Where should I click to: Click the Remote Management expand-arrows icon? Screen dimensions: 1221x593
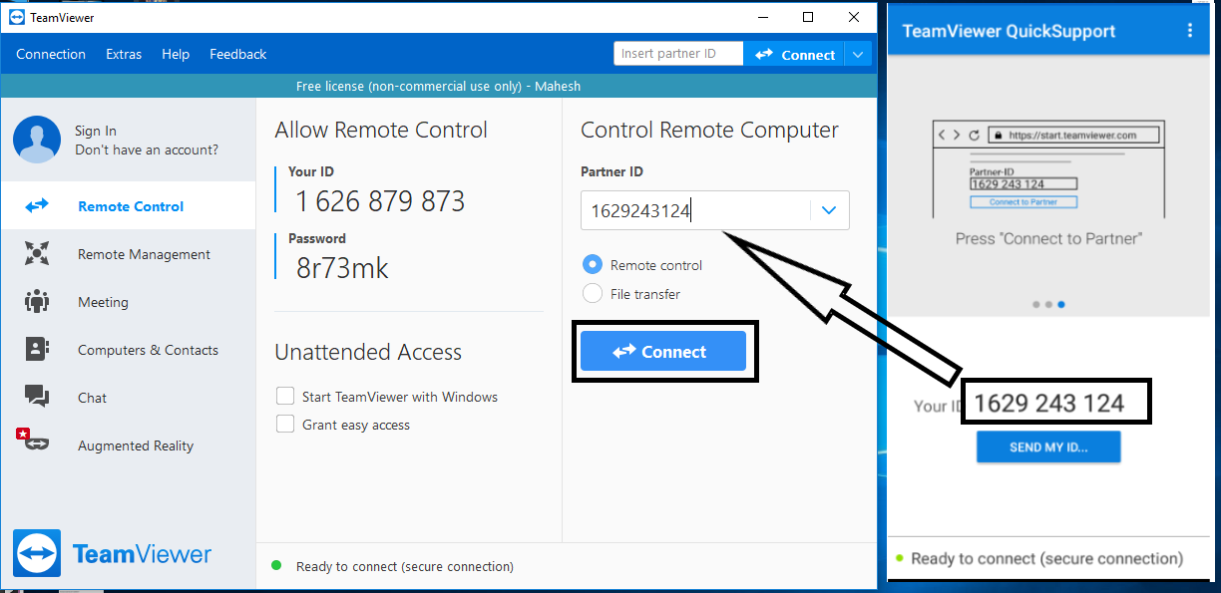point(37,254)
